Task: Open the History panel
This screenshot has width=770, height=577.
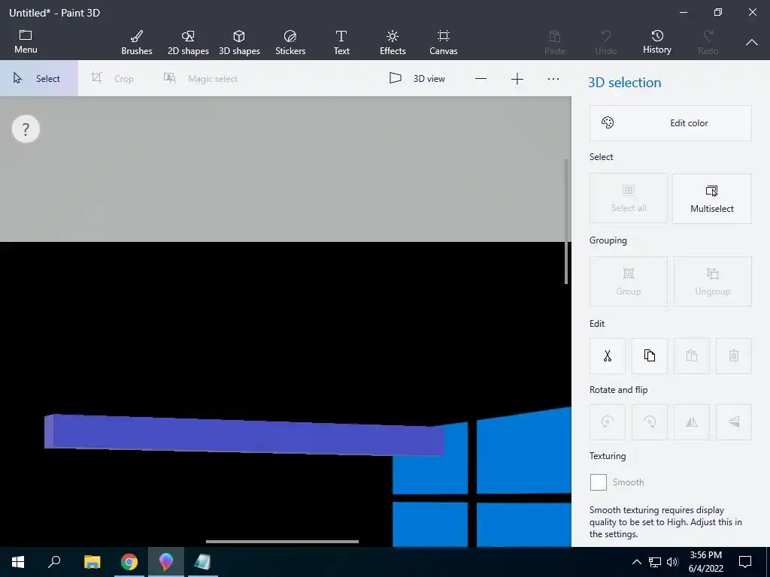Action: point(657,42)
